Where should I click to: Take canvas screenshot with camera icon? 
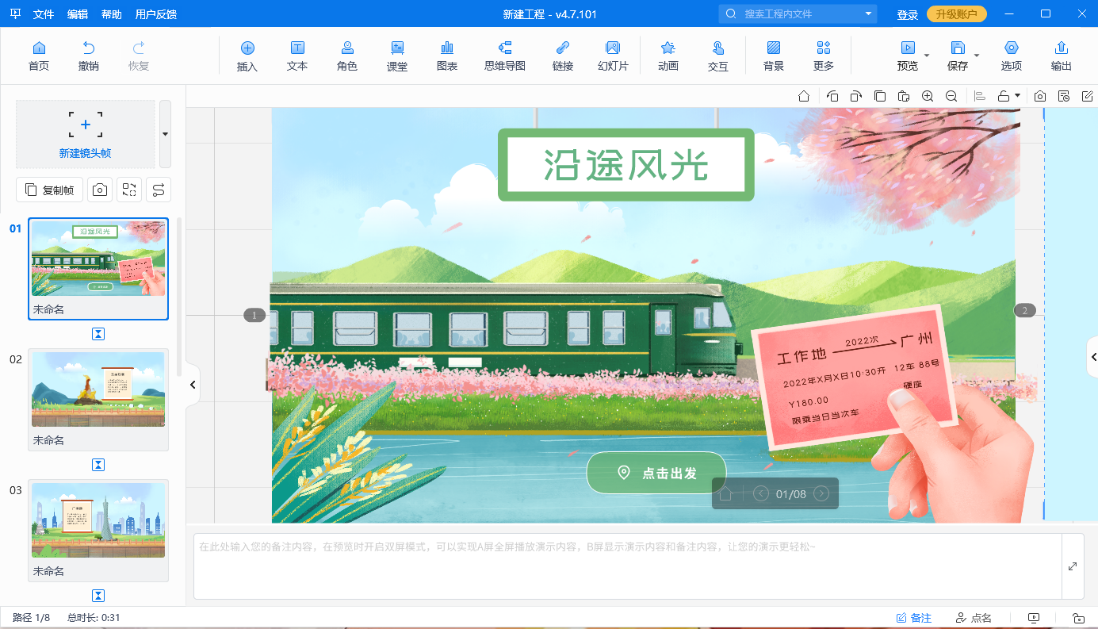tap(1039, 96)
